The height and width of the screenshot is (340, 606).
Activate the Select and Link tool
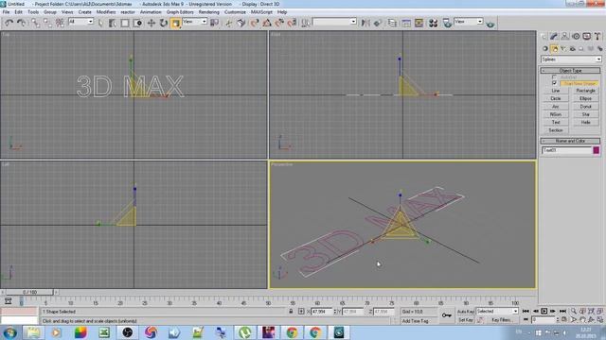tap(35, 23)
